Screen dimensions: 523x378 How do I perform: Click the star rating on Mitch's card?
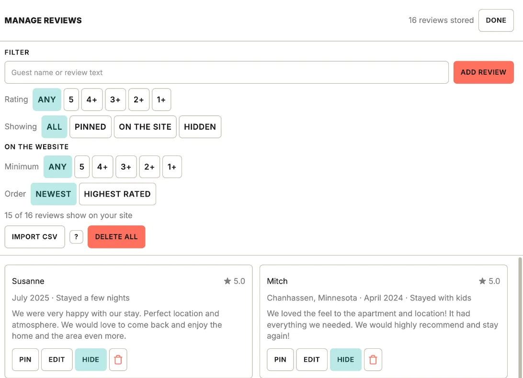click(489, 281)
